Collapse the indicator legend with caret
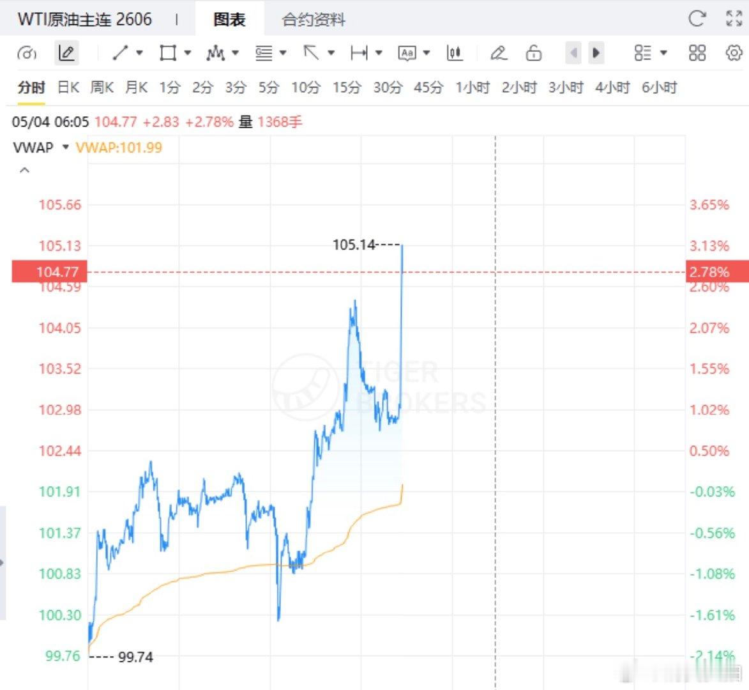 (x=24, y=170)
